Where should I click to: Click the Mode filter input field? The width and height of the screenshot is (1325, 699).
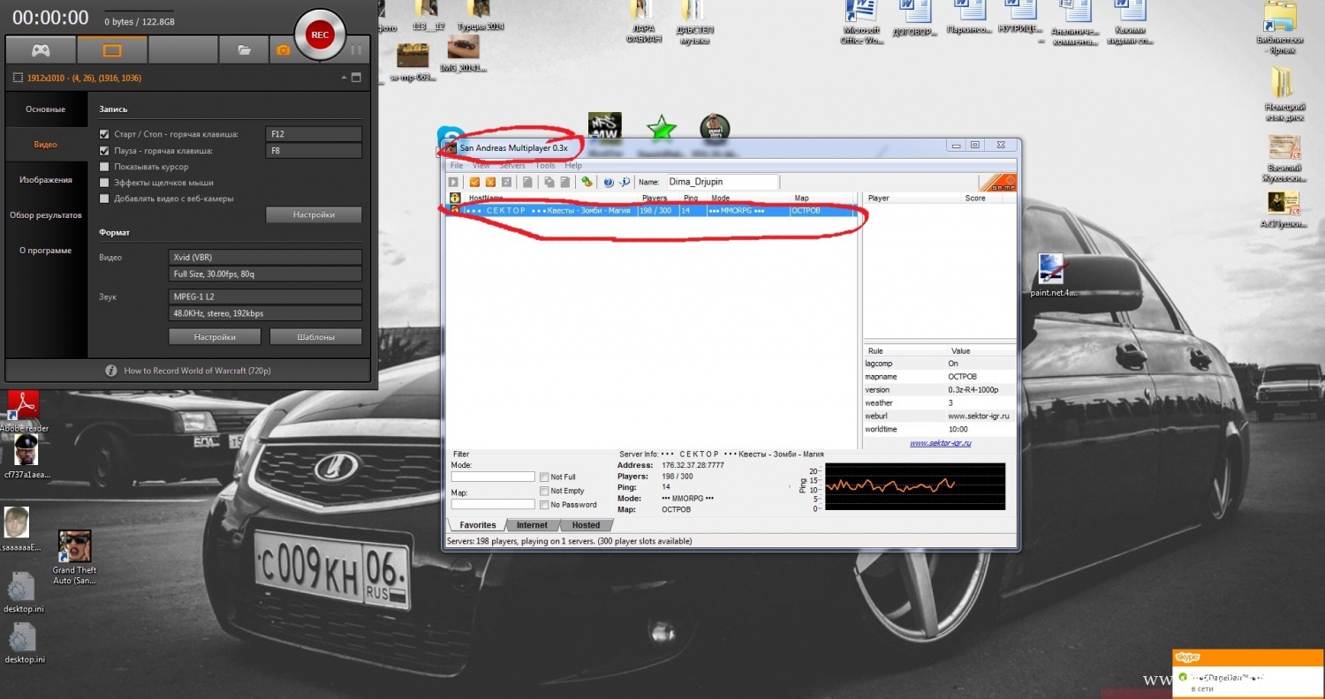pos(493,477)
